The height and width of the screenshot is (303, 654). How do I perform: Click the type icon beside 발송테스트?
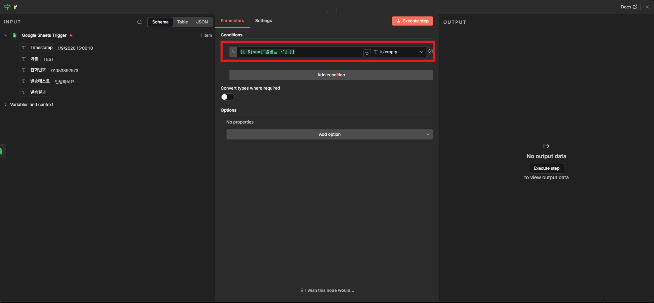point(24,81)
